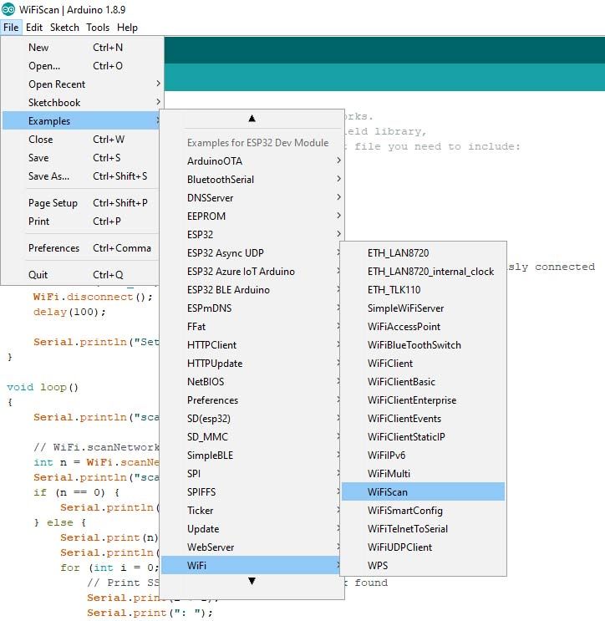605x621 pixels.
Task: Expand the SPIFFS examples submenu
Action: click(x=251, y=492)
